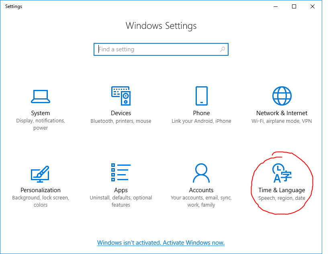This screenshot has width=329, height=254.
Task: Open the Accounts person icon
Action: point(201,173)
